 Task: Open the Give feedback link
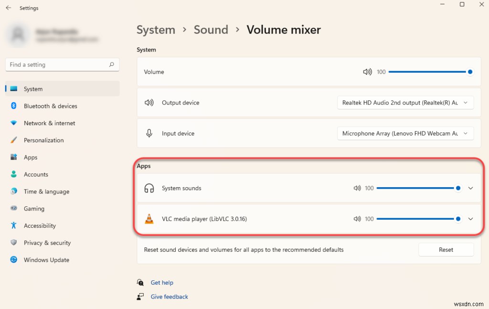[169, 297]
